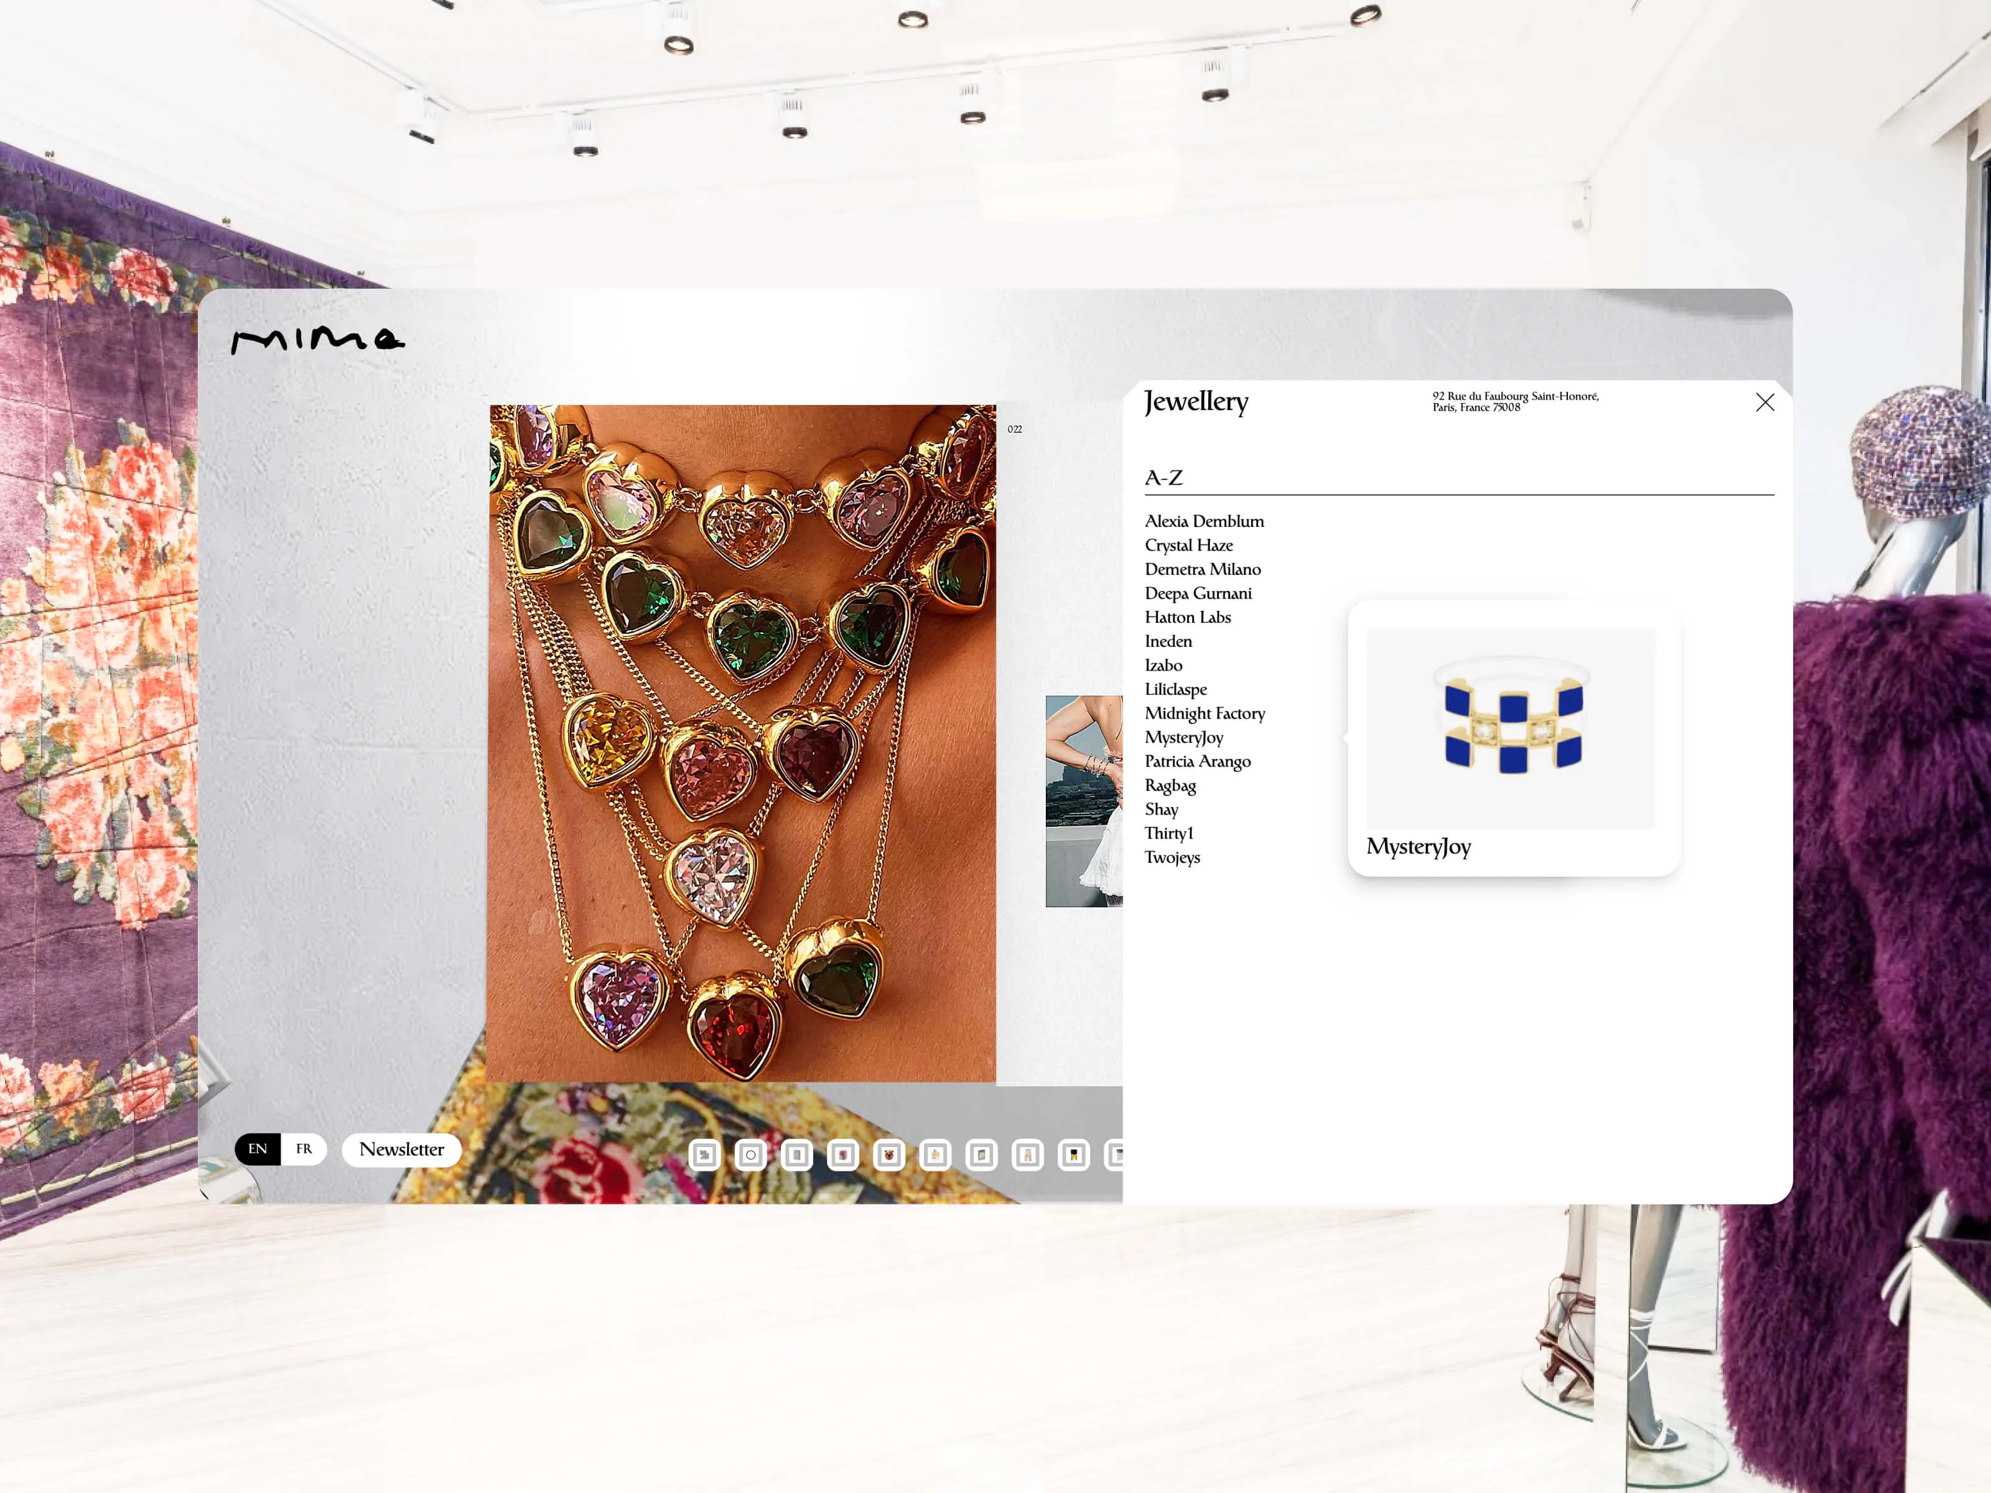
Task: Switch language to FR
Action: (304, 1149)
